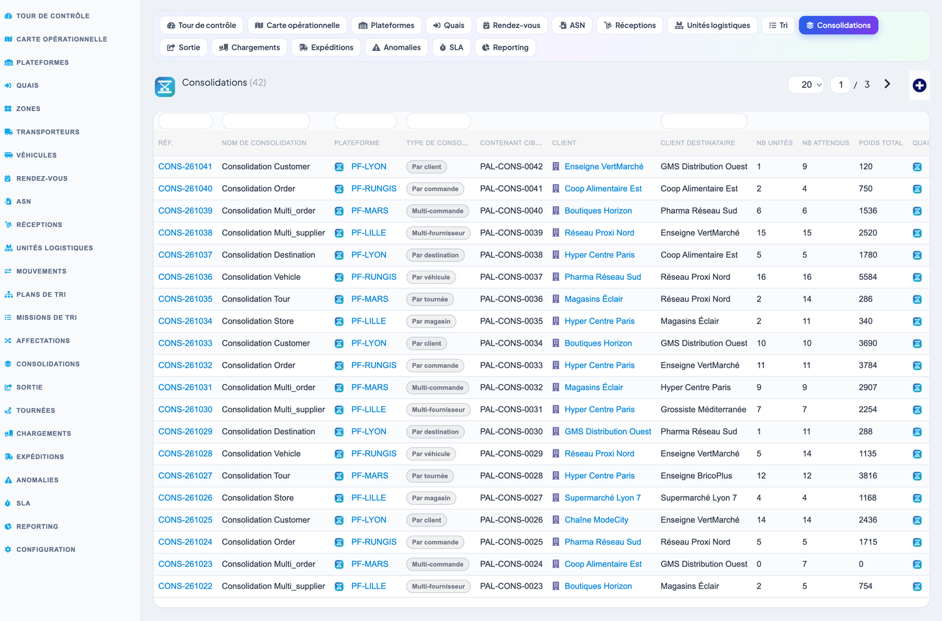This screenshot has width=942, height=621.
Task: Click the Client destinataire filter field
Action: 704,121
